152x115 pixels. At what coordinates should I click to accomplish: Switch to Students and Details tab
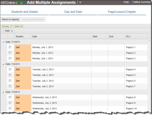[24, 12]
